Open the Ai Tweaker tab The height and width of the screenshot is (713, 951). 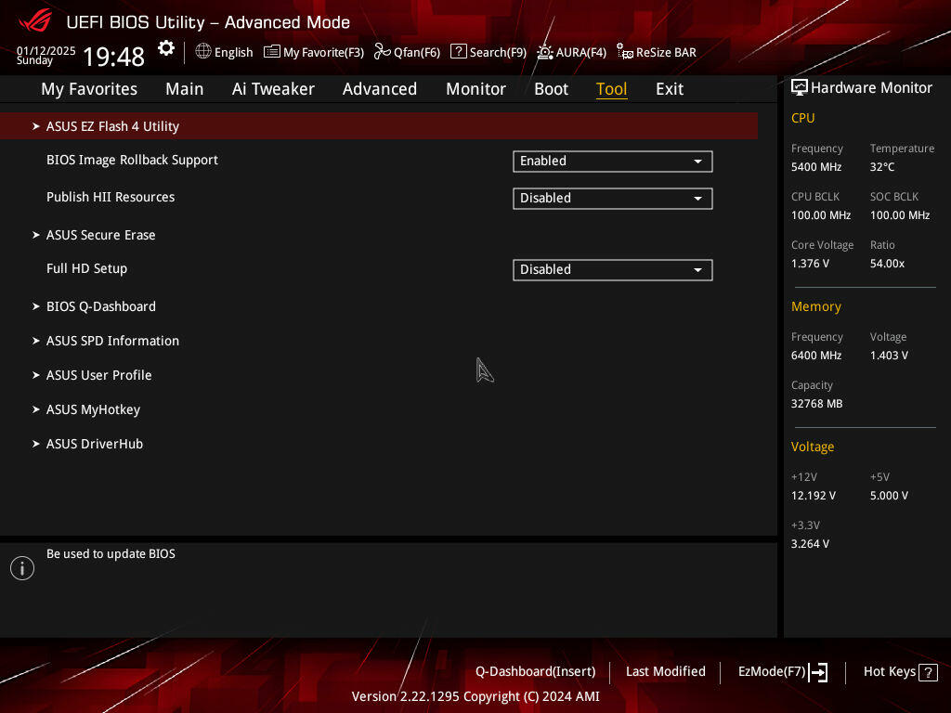[x=273, y=89]
